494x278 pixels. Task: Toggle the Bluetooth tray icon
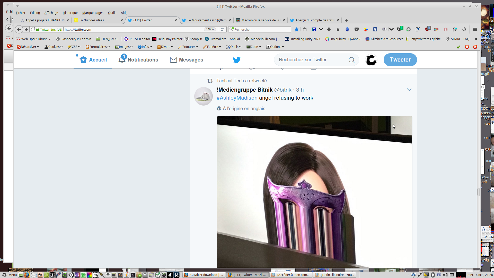(433, 275)
